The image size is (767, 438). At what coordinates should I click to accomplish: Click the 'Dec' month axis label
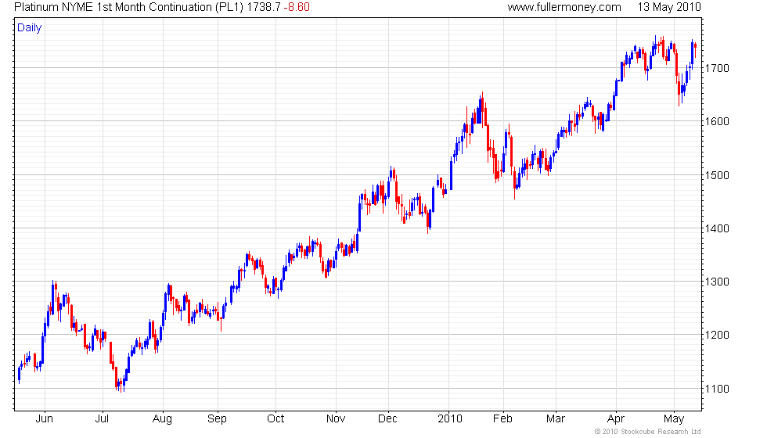pyautogui.click(x=388, y=419)
